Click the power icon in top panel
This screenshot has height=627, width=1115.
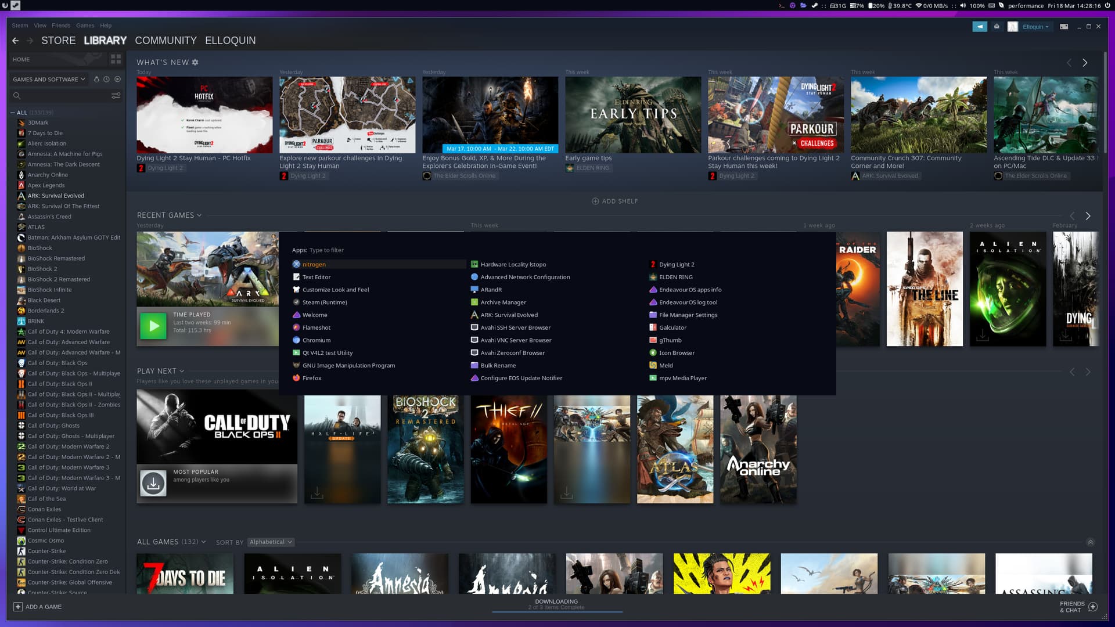(1107, 6)
